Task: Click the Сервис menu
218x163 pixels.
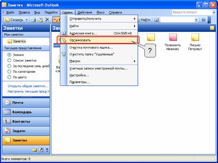Action: pos(67,12)
